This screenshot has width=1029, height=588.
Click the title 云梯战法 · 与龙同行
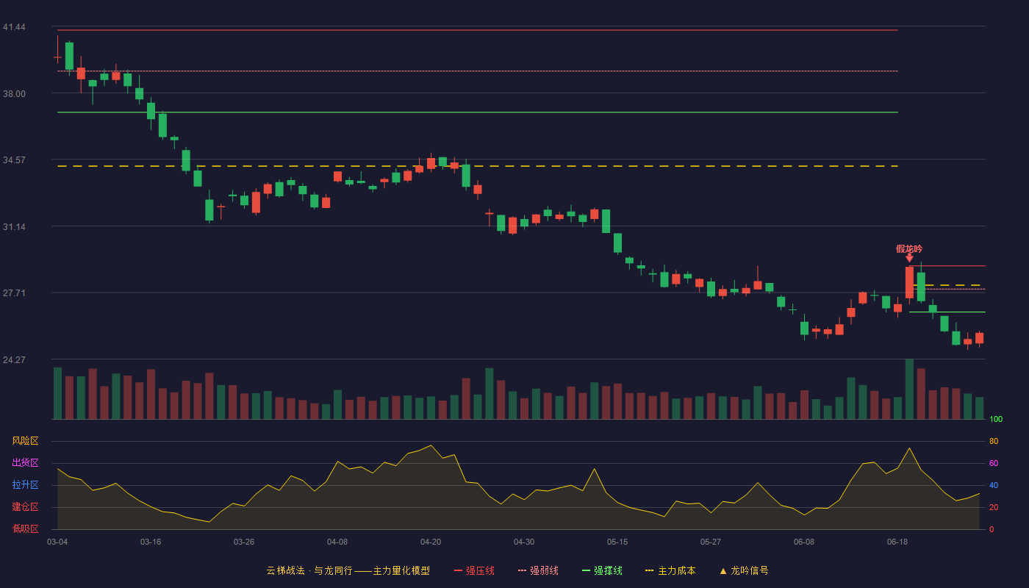click(309, 570)
